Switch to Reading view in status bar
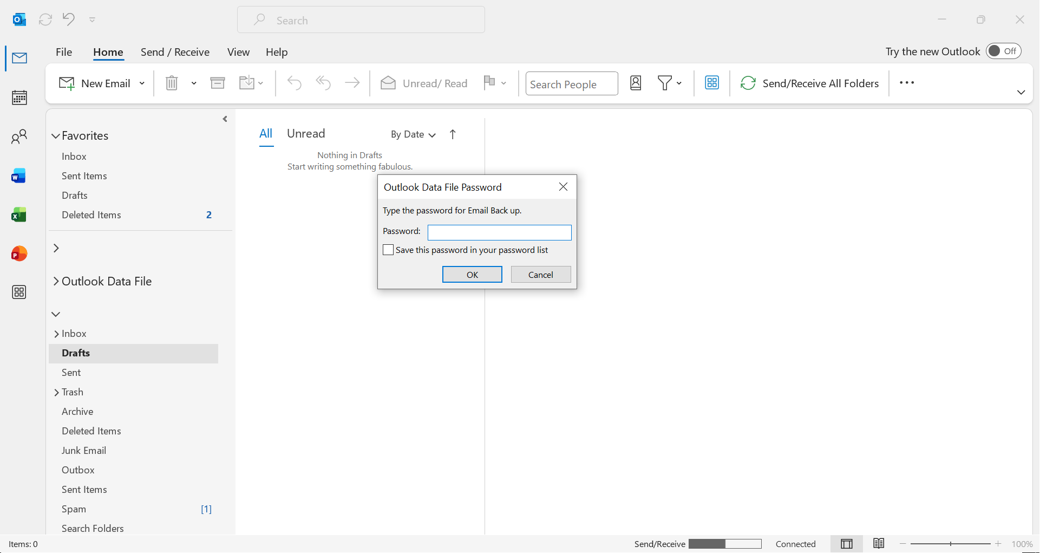The height and width of the screenshot is (553, 1040). (879, 543)
